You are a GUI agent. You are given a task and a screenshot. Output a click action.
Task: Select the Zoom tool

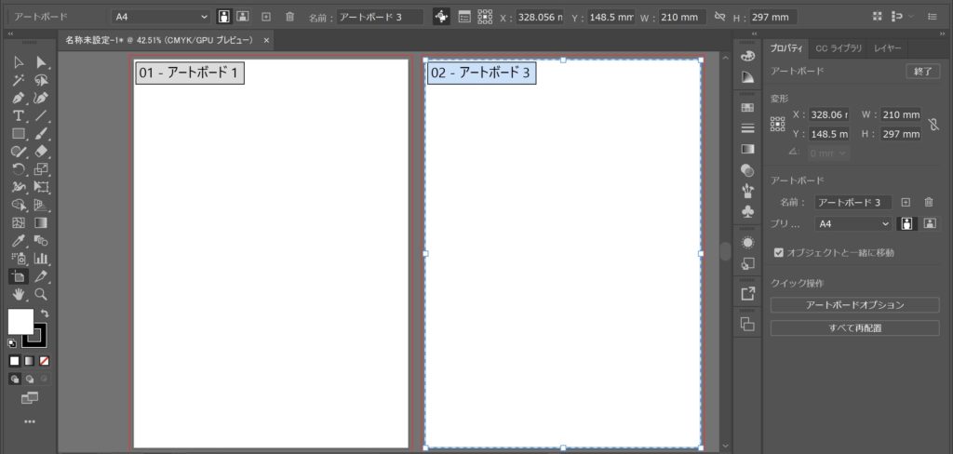coord(41,294)
